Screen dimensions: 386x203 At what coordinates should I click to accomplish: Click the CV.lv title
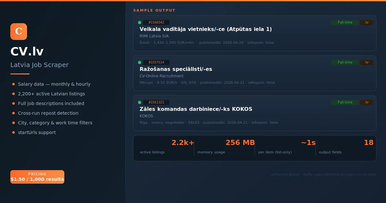27,52
